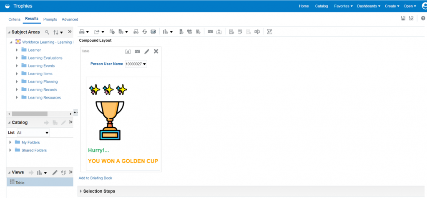The width and height of the screenshot is (427, 198).
Task: Open the Dashboards menu
Action: [x=369, y=6]
